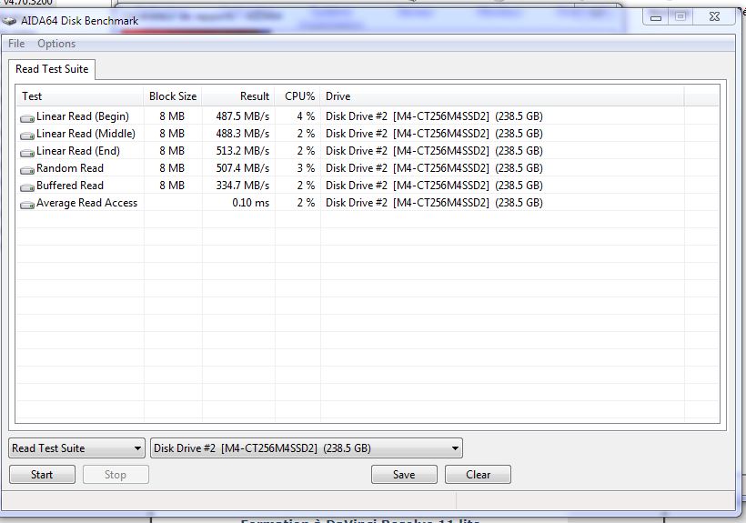Click the 8 MB block size of Linear Read (Begin)
Screen dimensions: 746x523
pos(172,116)
